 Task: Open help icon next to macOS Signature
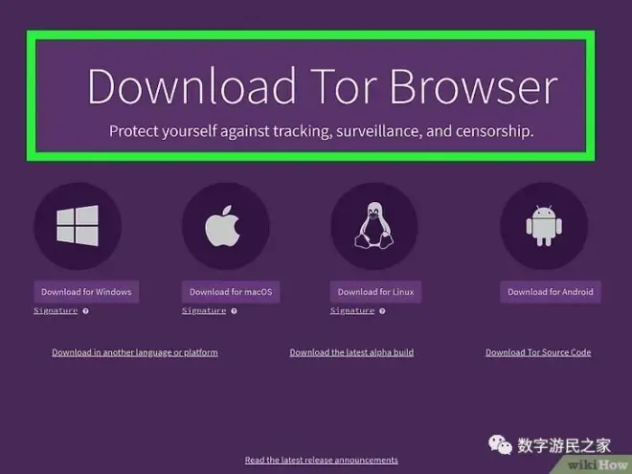coord(234,311)
